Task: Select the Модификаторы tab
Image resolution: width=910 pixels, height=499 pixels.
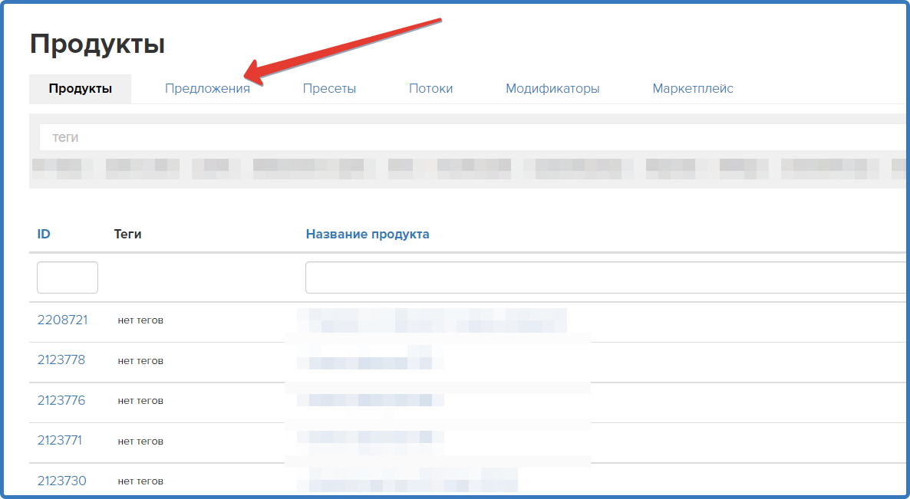Action: (x=552, y=89)
